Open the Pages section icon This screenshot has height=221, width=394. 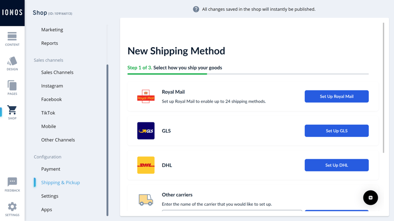point(12,85)
